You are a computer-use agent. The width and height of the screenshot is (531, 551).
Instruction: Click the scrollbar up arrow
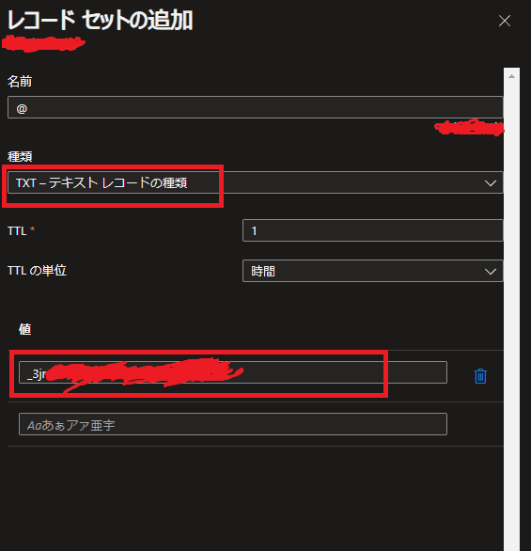tap(511, 76)
